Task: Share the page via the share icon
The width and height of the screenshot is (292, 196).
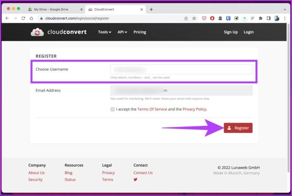Action: click(x=186, y=18)
